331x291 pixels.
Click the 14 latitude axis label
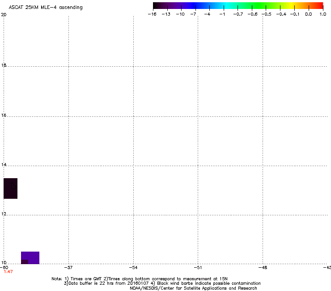pos(4,165)
